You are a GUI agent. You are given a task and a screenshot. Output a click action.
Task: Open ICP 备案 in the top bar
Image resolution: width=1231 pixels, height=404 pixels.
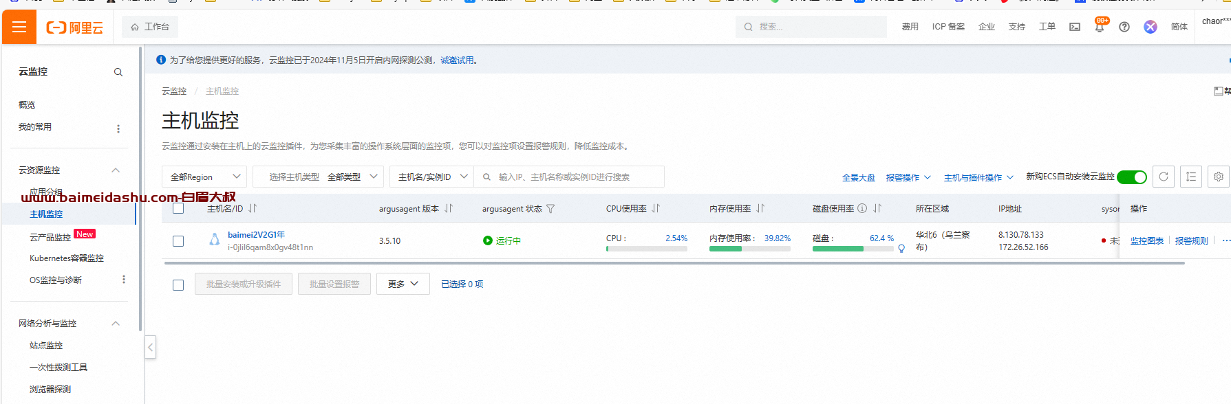pos(948,27)
